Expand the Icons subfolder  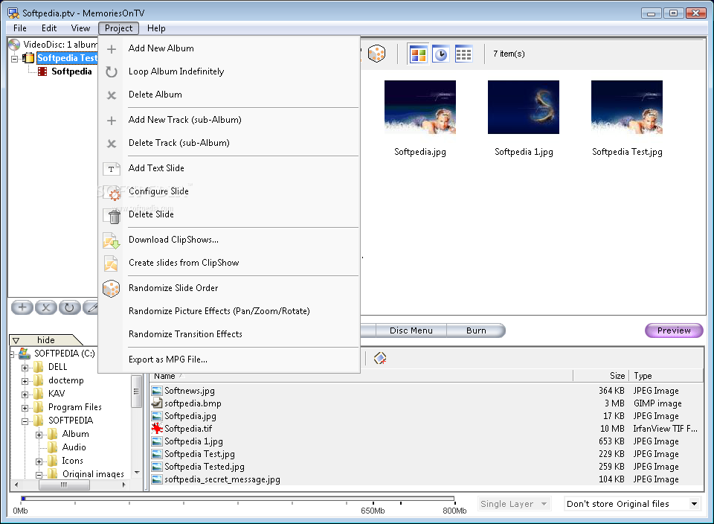(x=39, y=461)
